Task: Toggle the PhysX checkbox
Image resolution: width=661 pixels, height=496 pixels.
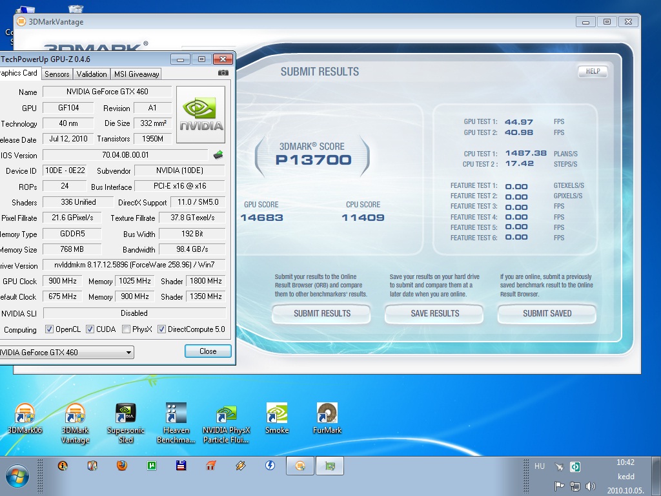Action: [126, 329]
